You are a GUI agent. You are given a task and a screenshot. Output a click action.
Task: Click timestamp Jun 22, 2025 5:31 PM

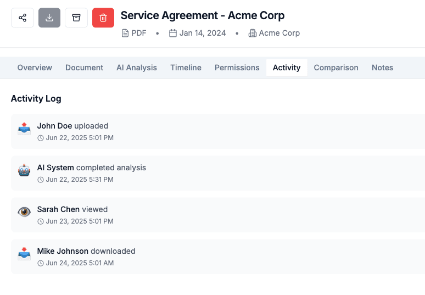(x=80, y=180)
